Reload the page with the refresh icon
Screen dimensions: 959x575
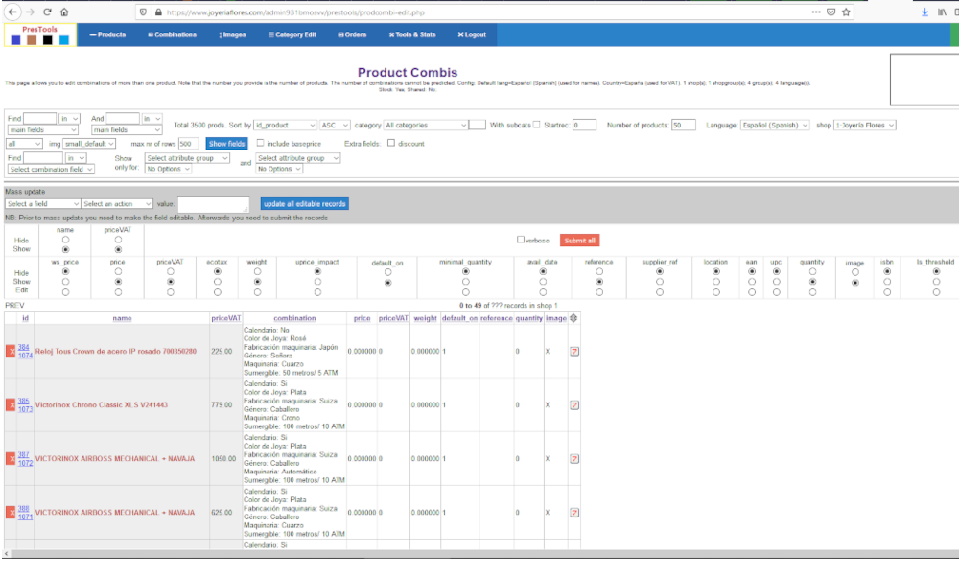(x=47, y=11)
